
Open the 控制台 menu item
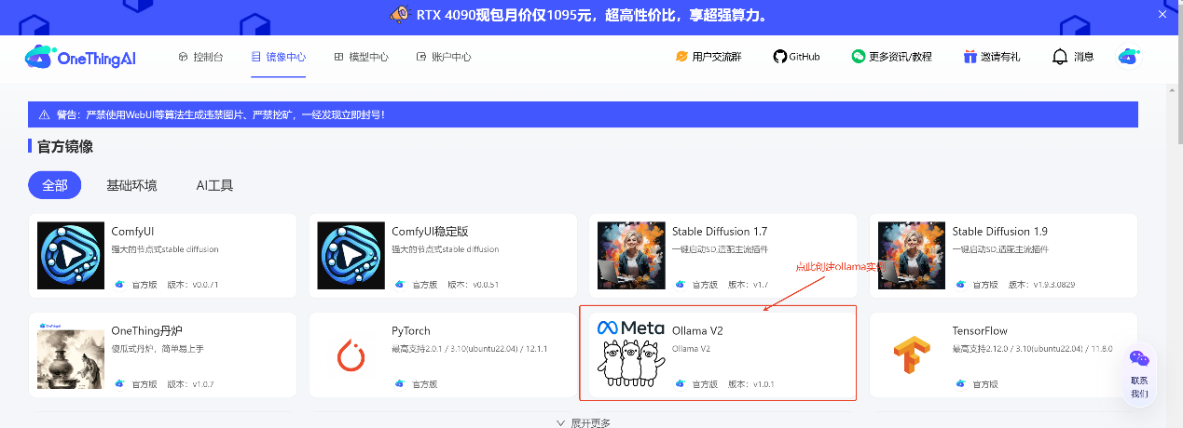200,57
